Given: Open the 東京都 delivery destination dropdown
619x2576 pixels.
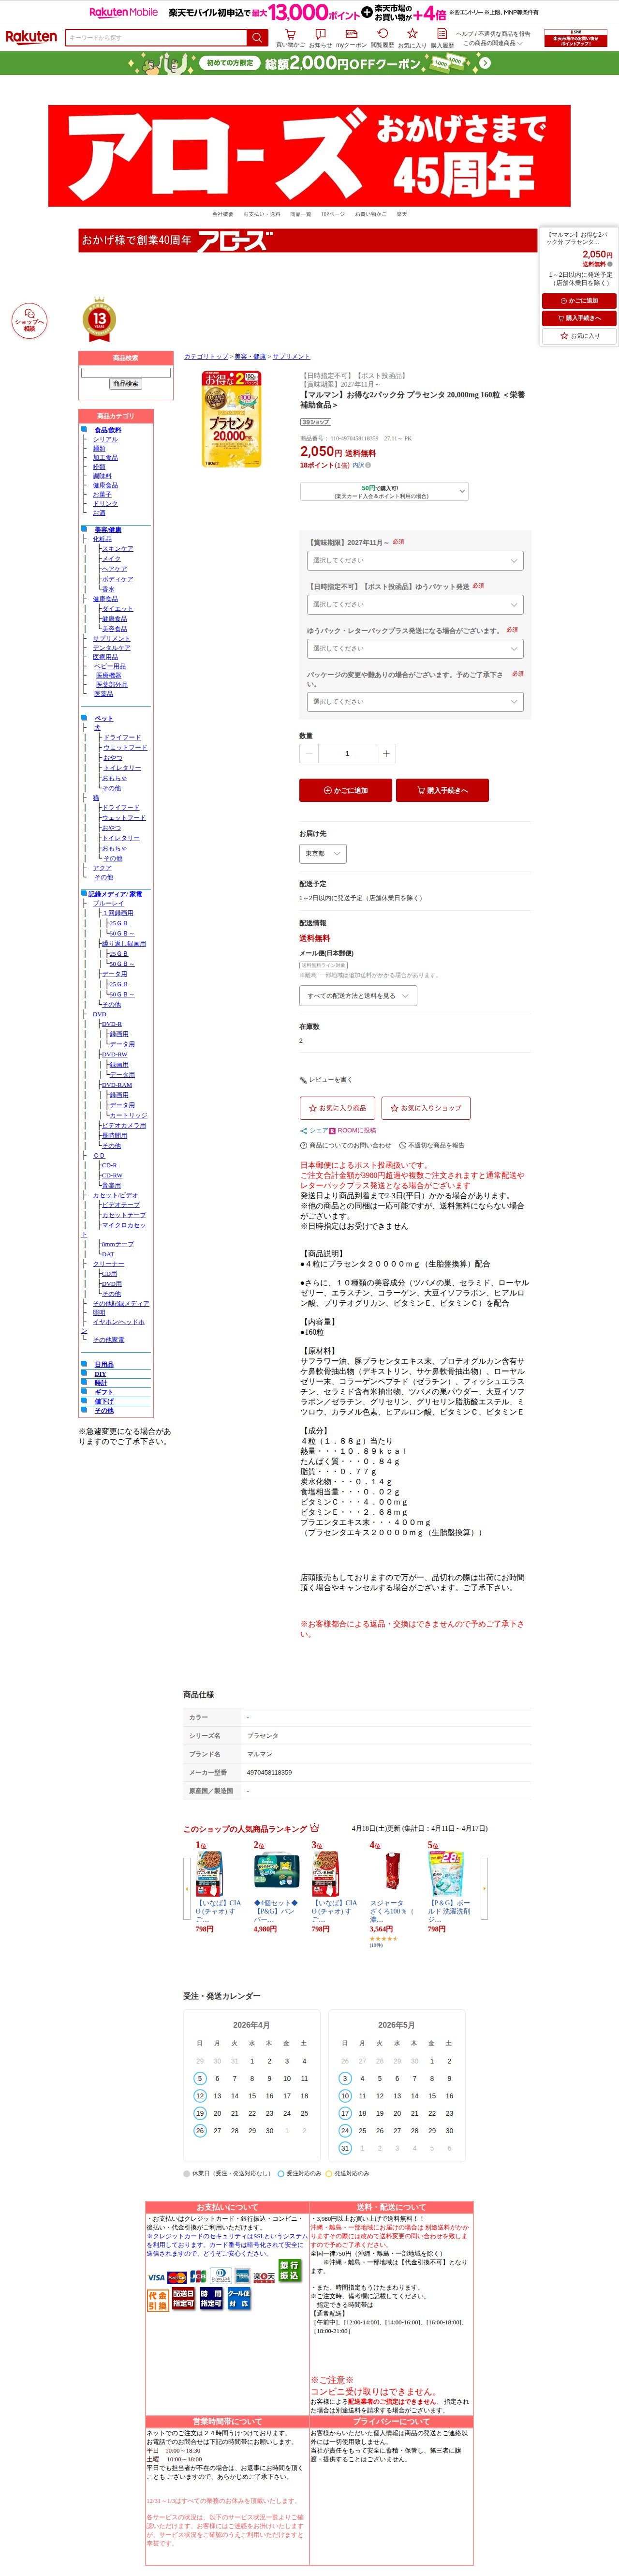Looking at the screenshot, I should click(323, 853).
